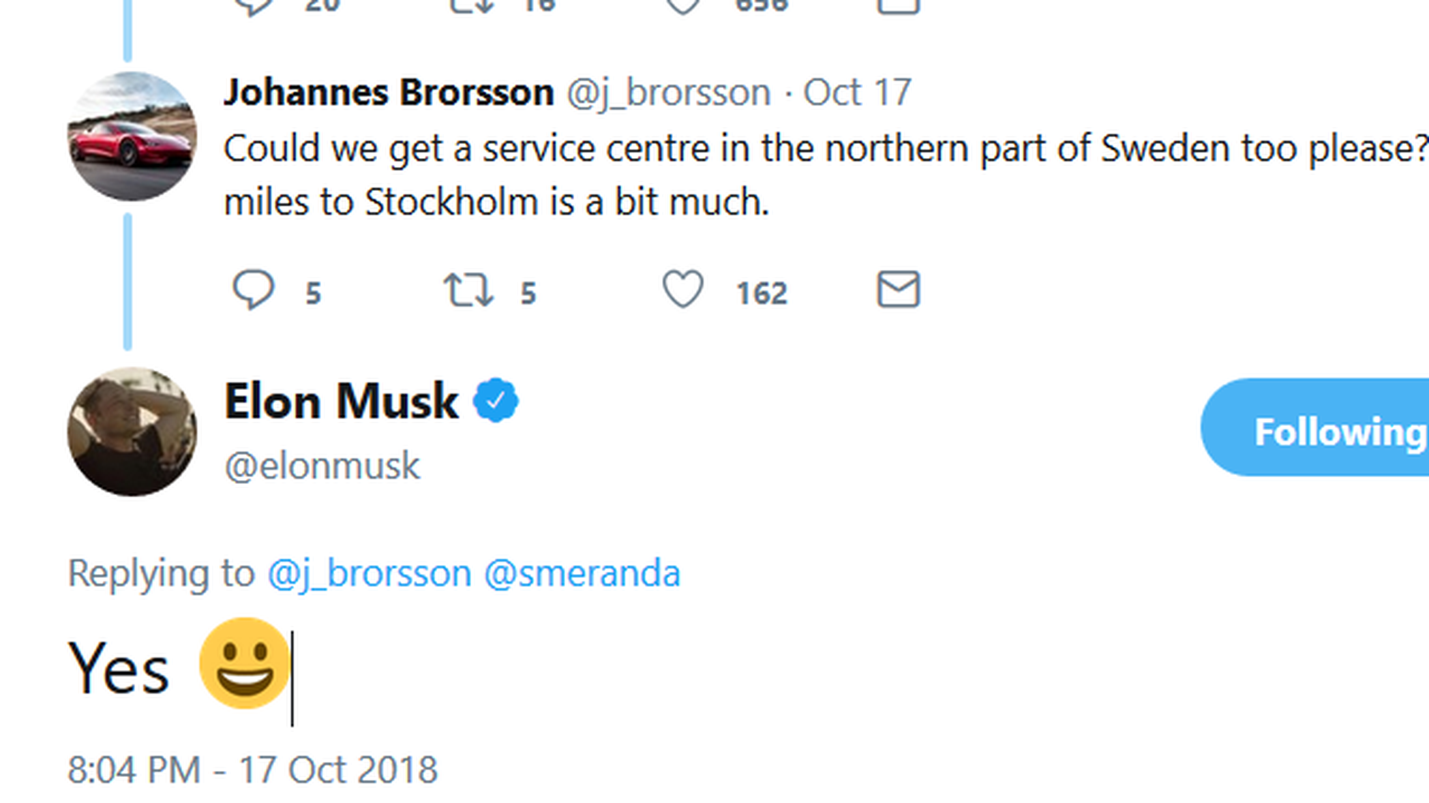Retweet Johannes Brorsson's service centre tweet
This screenshot has height=803, width=1429.
point(468,290)
